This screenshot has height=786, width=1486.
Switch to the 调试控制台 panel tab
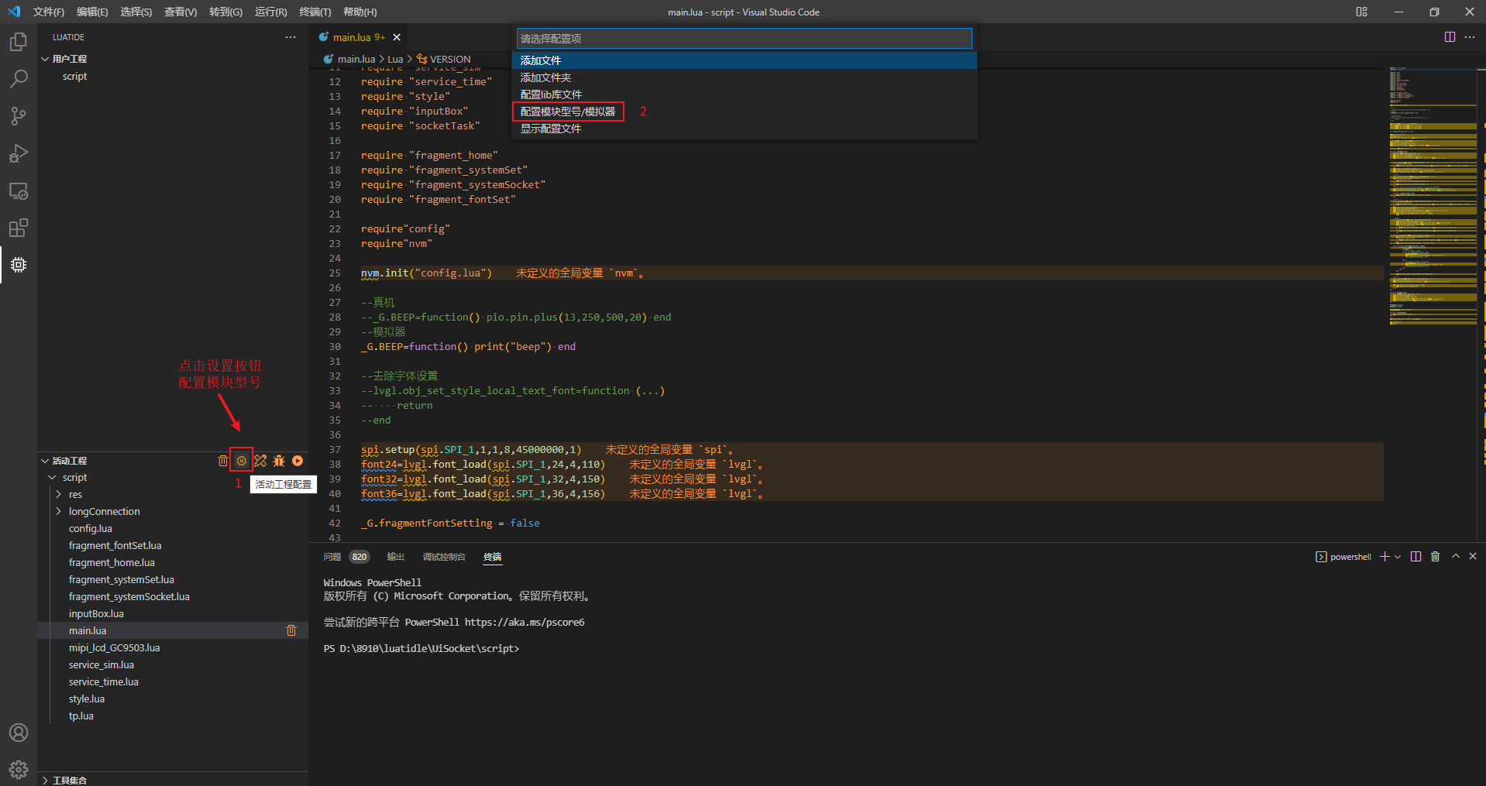444,557
